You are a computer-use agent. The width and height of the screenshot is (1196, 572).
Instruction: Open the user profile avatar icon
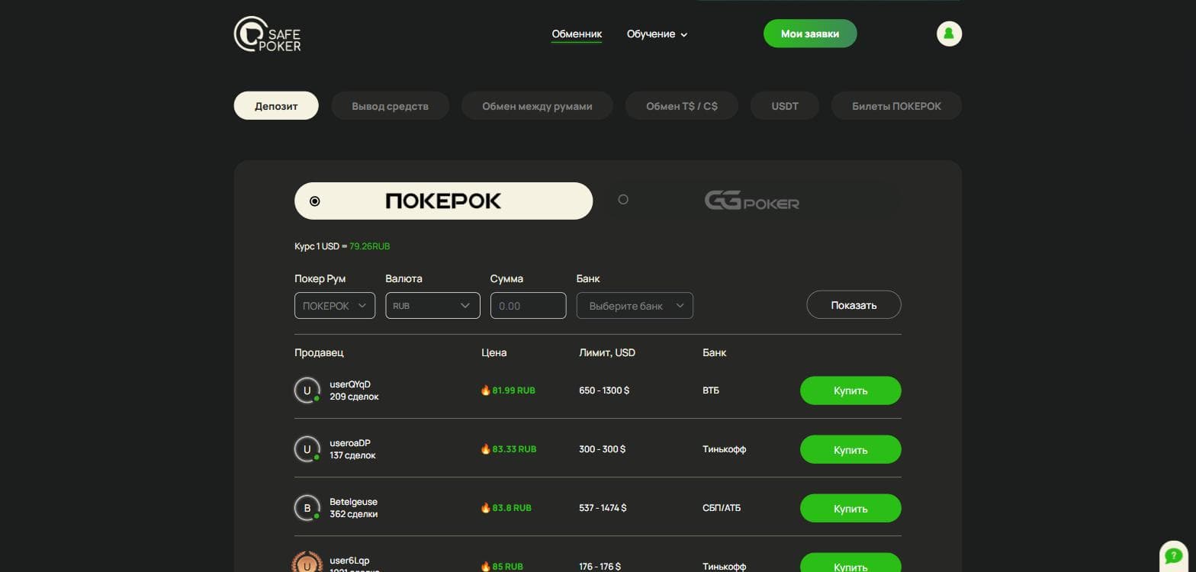pos(949,34)
